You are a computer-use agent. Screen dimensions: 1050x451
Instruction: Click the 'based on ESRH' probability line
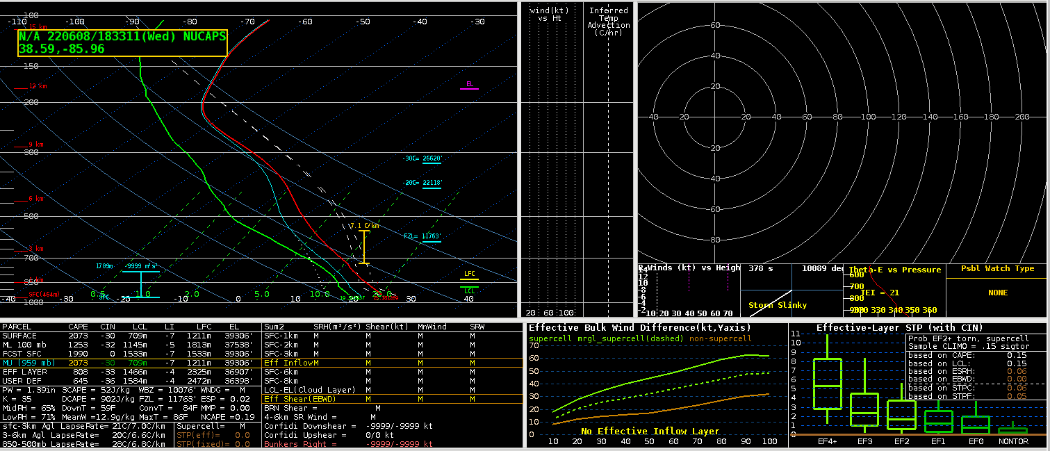tap(967, 372)
